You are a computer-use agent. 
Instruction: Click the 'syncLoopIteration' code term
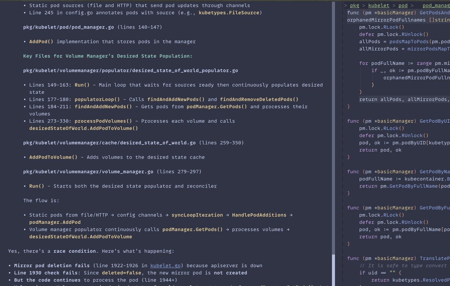(x=197, y=215)
